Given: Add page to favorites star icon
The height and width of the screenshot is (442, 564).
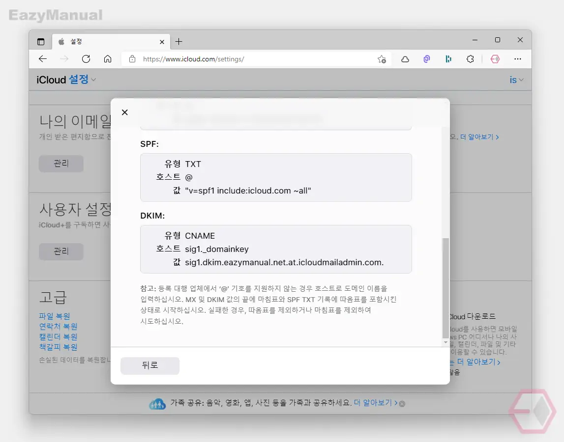Looking at the screenshot, I should (382, 59).
